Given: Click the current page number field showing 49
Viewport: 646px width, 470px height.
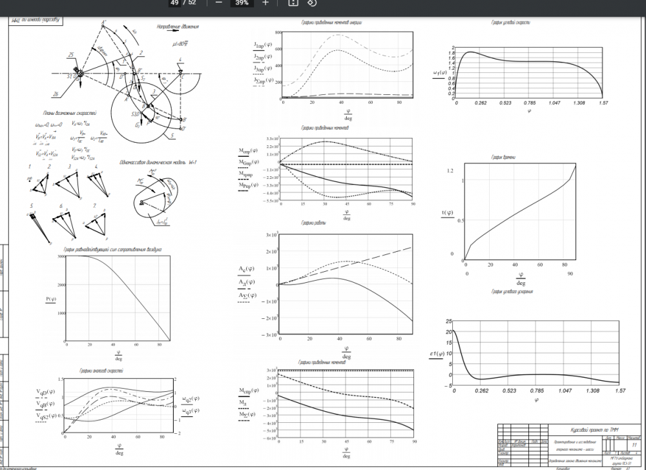Looking at the screenshot, I should pyautogui.click(x=174, y=3).
